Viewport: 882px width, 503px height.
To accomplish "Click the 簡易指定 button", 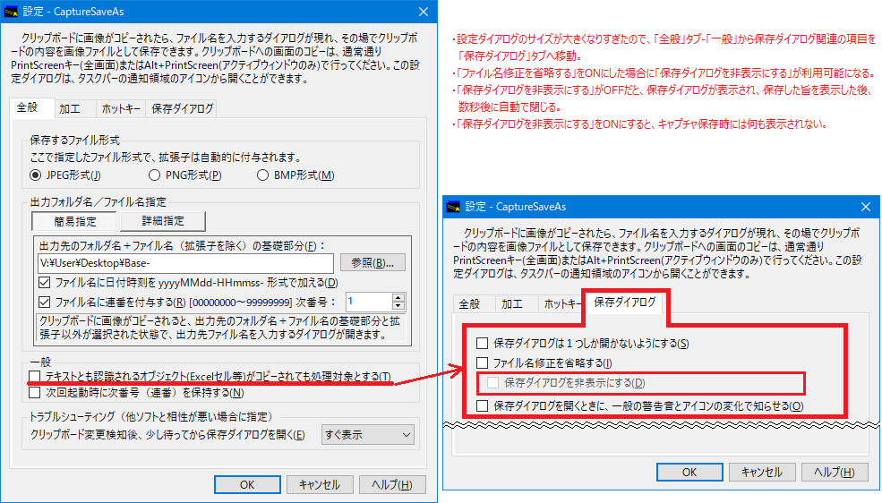I will click(x=74, y=221).
